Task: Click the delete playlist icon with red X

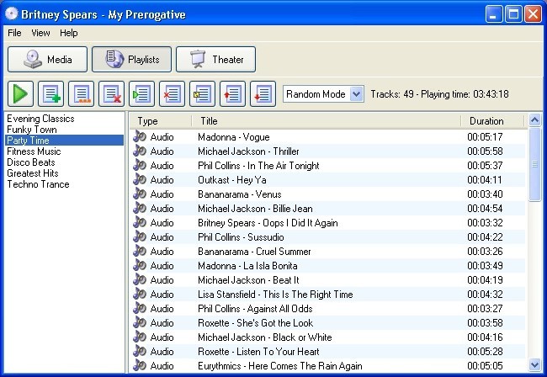Action: (x=112, y=93)
